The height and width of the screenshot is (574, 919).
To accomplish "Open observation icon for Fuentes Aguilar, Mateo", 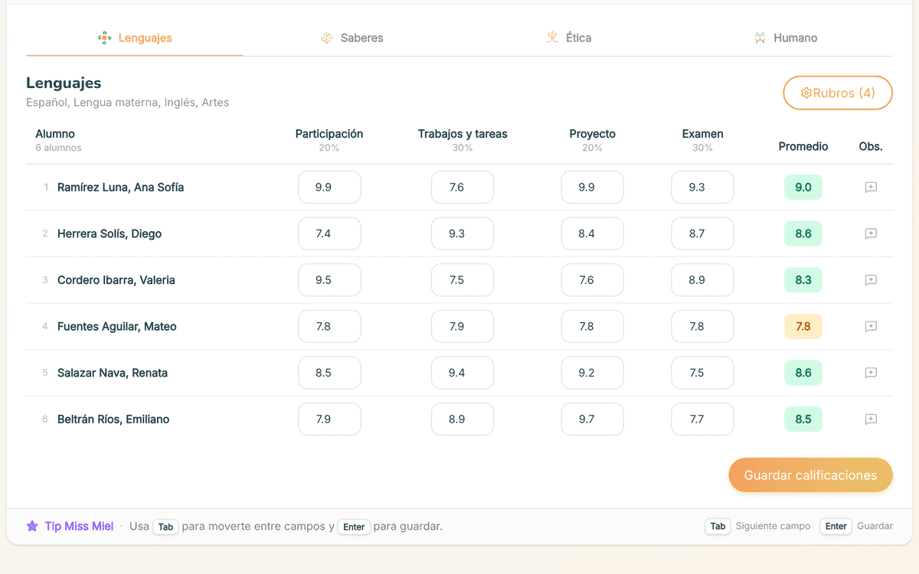I will tap(871, 327).
